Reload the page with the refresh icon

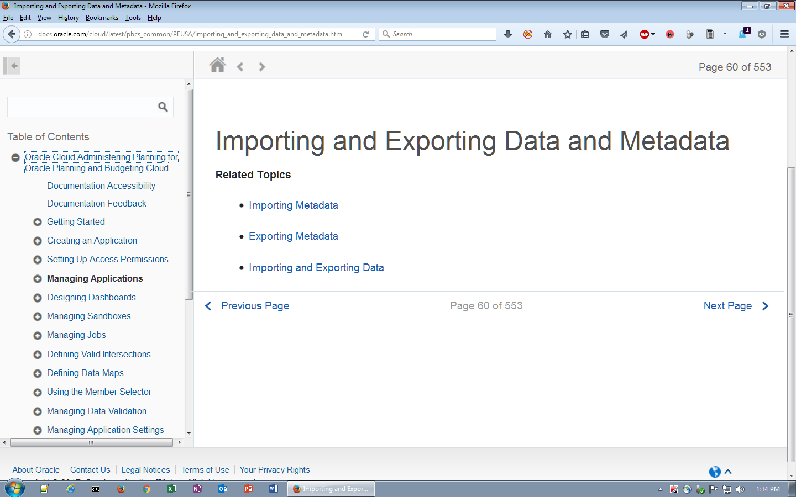365,34
